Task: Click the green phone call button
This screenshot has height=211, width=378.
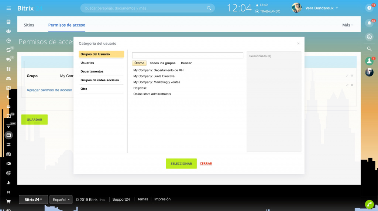Action: tap(369, 204)
